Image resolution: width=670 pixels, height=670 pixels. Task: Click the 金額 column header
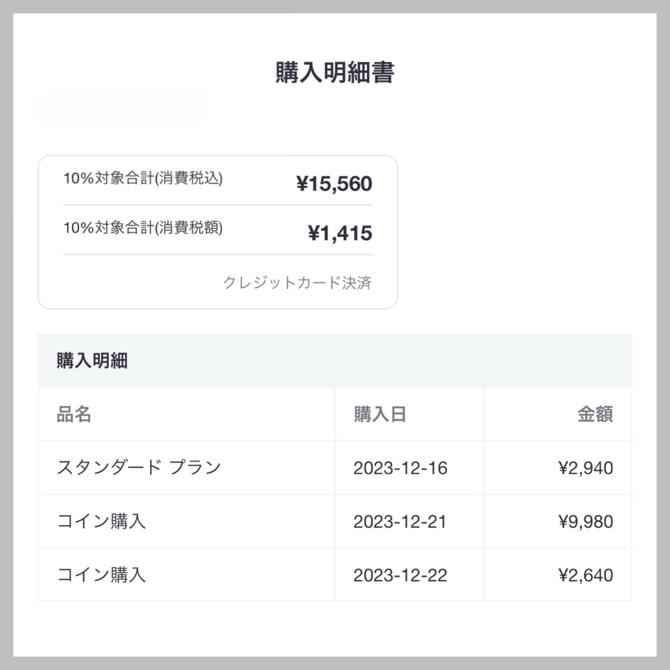coord(595,415)
